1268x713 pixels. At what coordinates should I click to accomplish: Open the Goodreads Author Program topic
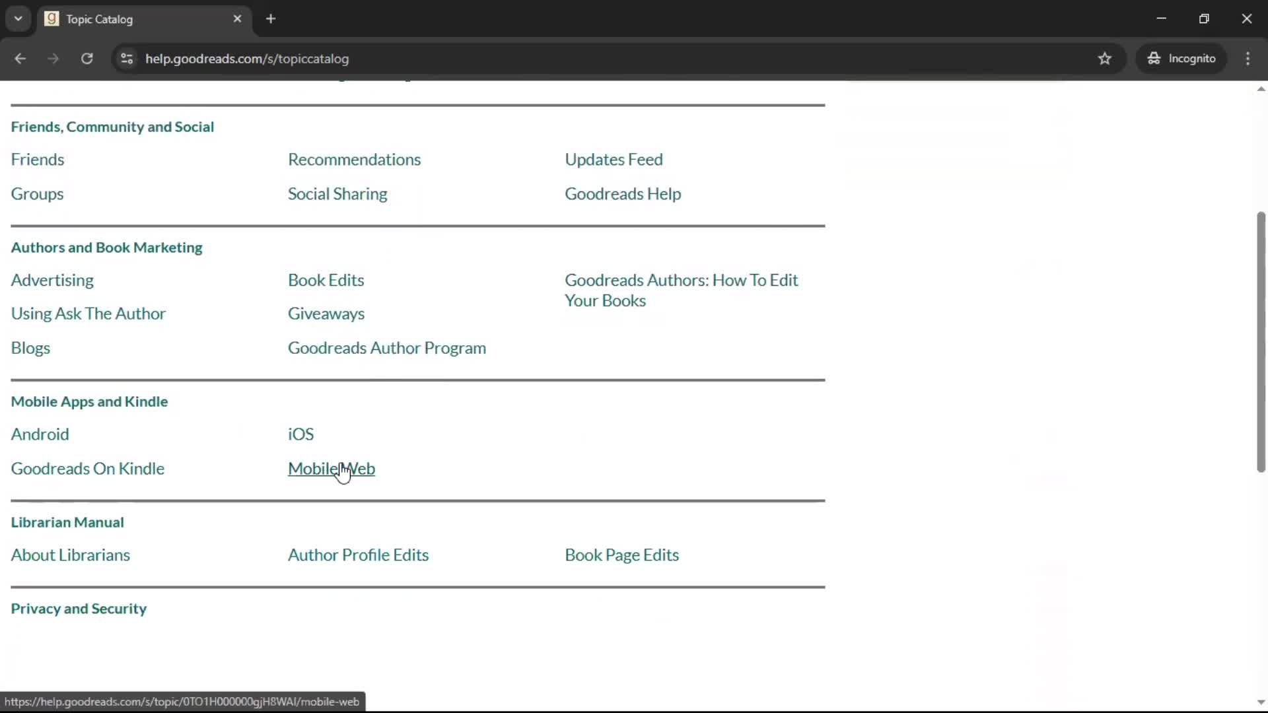coord(387,348)
